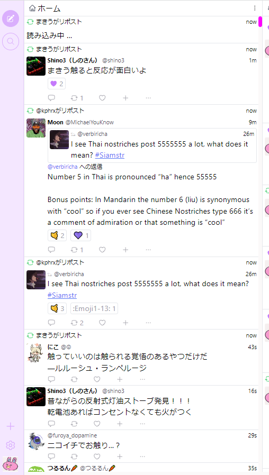This screenshot has width=269, height=475.
Task: Click the magenta scrollbar thumb
Action: 260,22
